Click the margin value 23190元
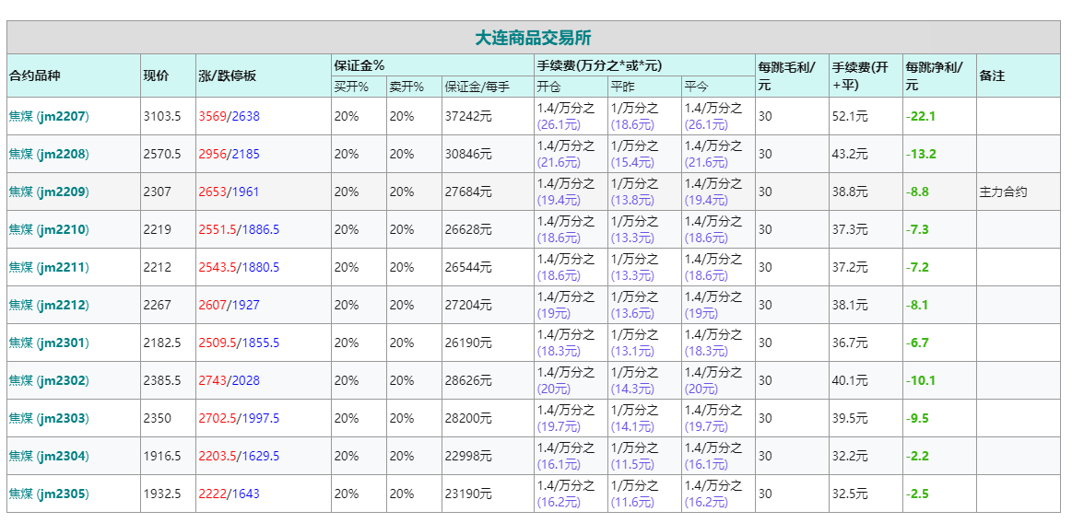Screen dimensions: 1072x523 tap(468, 494)
